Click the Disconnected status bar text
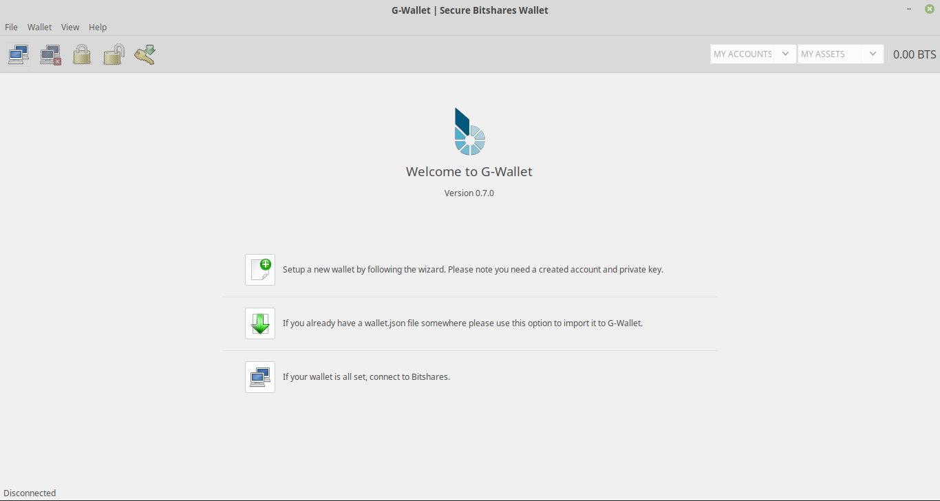This screenshot has height=501, width=940. tap(30, 493)
